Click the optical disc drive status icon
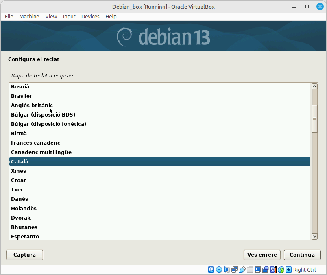327x275 pixels. point(219,270)
